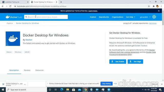Open Cortana circle icon in taskbar
This screenshot has width=164, height=92.
pos(50,90)
